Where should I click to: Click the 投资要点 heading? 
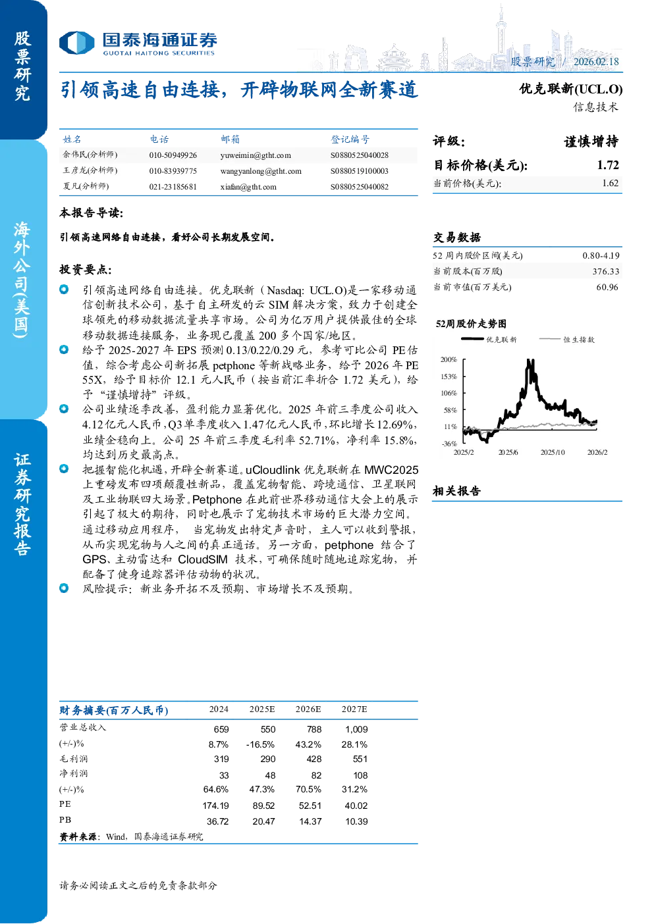coord(86,270)
